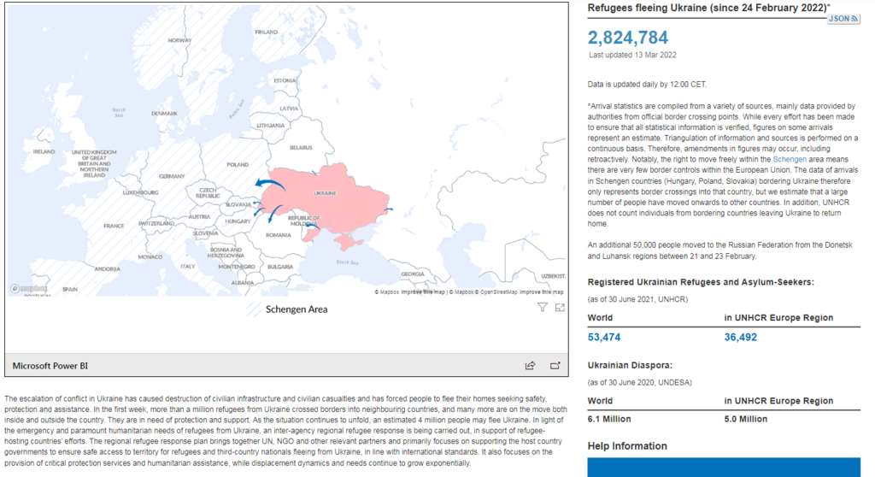875x477 pixels.
Task: Click the refugee total 2,824,784
Action: (x=628, y=38)
